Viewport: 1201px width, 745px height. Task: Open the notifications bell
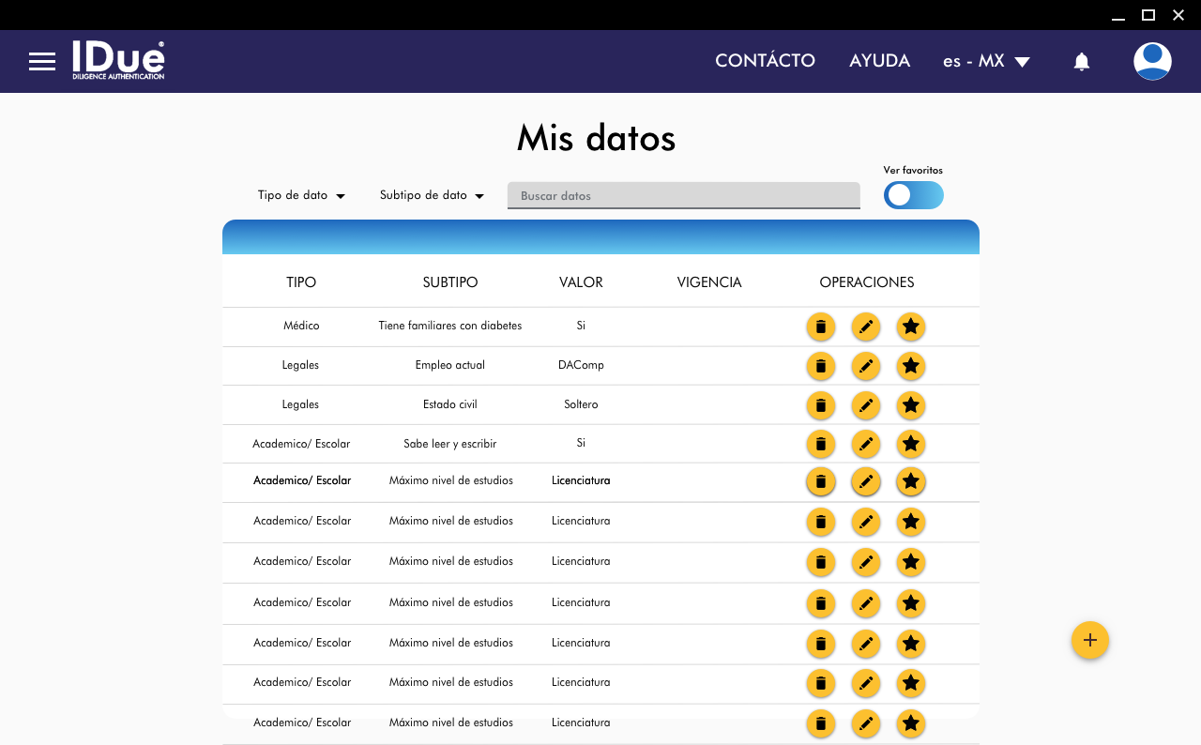(x=1081, y=62)
